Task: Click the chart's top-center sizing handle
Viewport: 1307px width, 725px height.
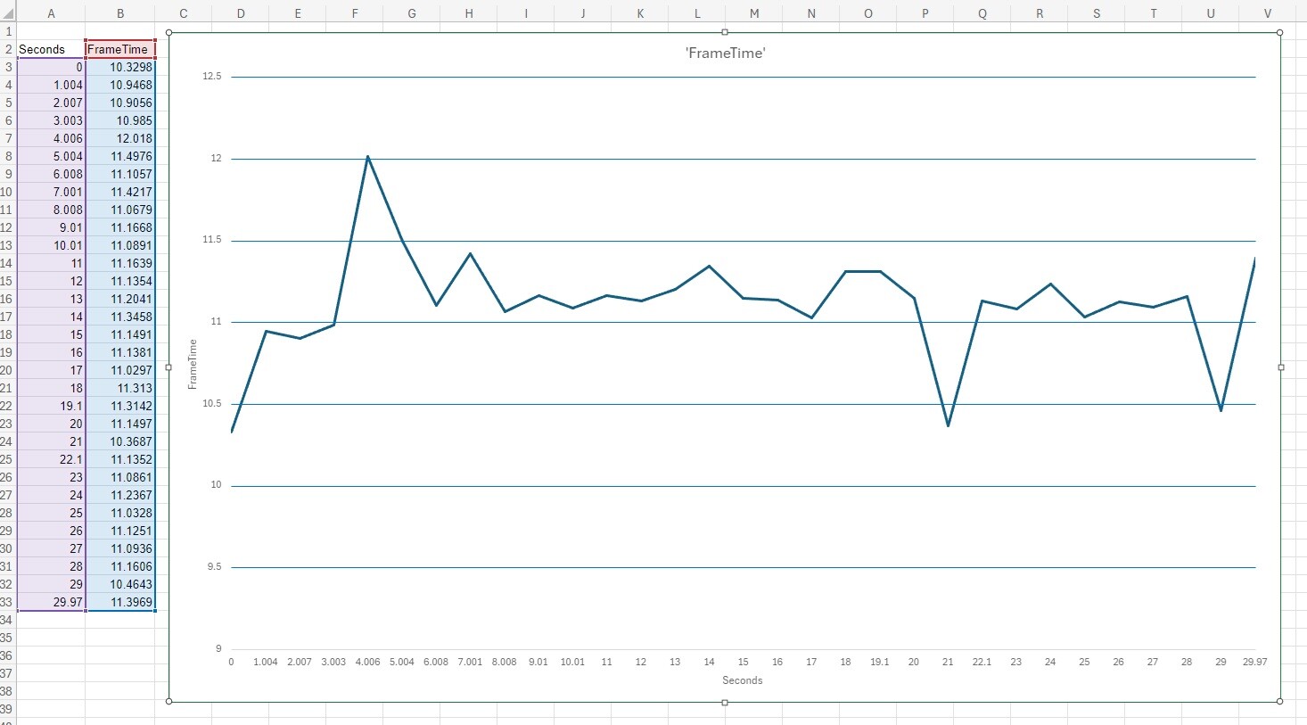Action: coord(725,33)
